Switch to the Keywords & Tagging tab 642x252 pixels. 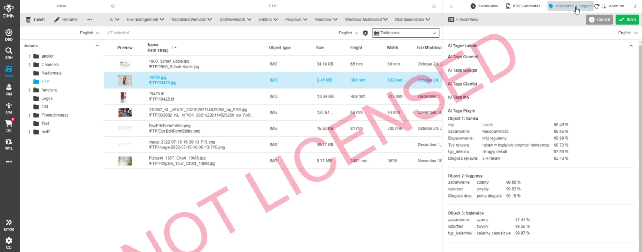(x=570, y=6)
